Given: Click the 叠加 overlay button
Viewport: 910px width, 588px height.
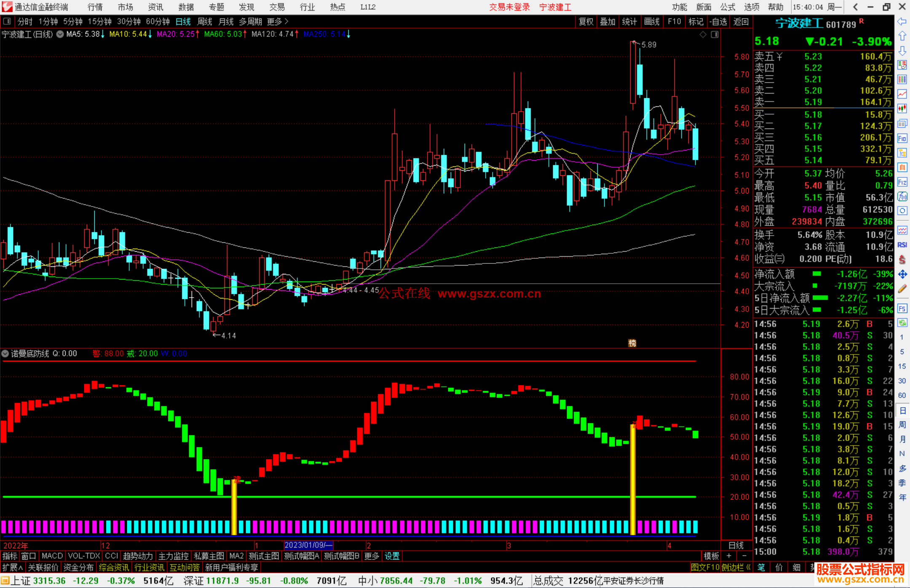Looking at the screenshot, I should click(x=608, y=21).
